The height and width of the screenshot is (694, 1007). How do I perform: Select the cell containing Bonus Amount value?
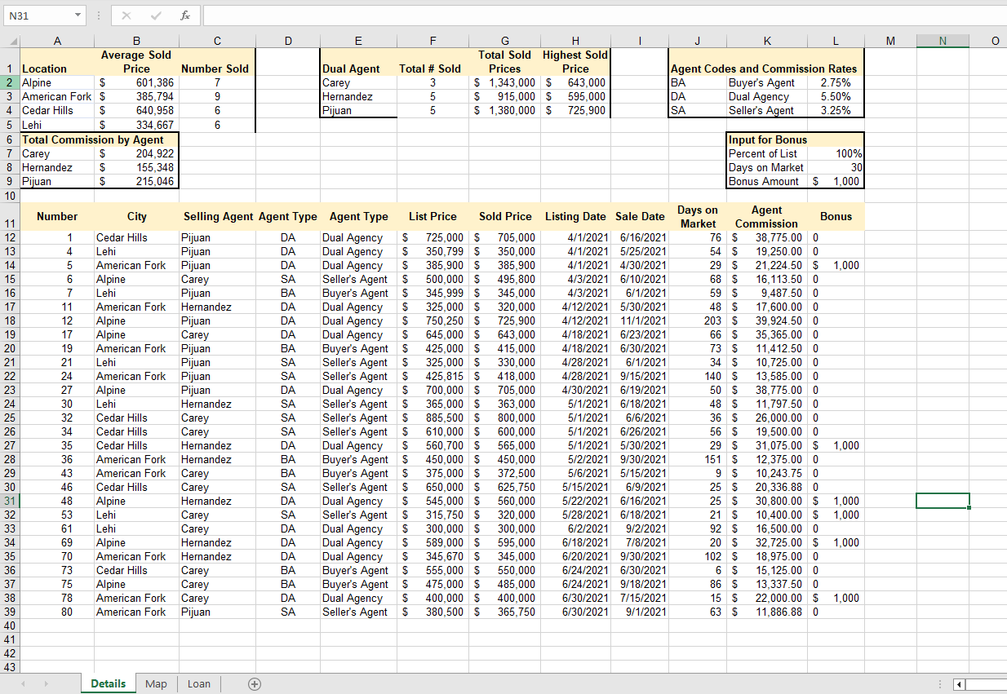[x=835, y=181]
